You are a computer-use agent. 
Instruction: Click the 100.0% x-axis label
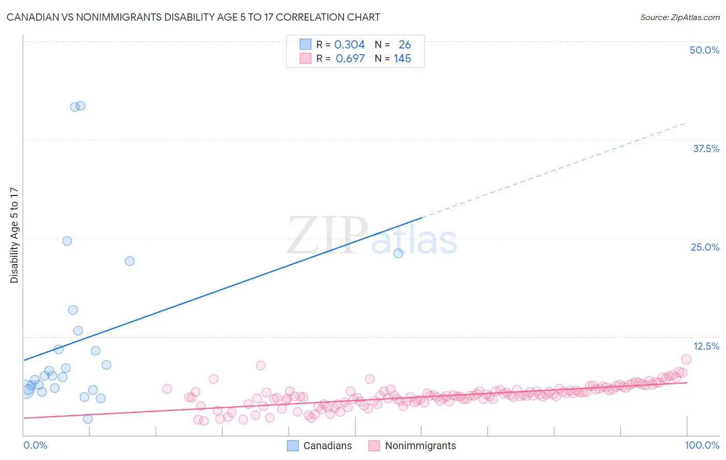coord(702,445)
